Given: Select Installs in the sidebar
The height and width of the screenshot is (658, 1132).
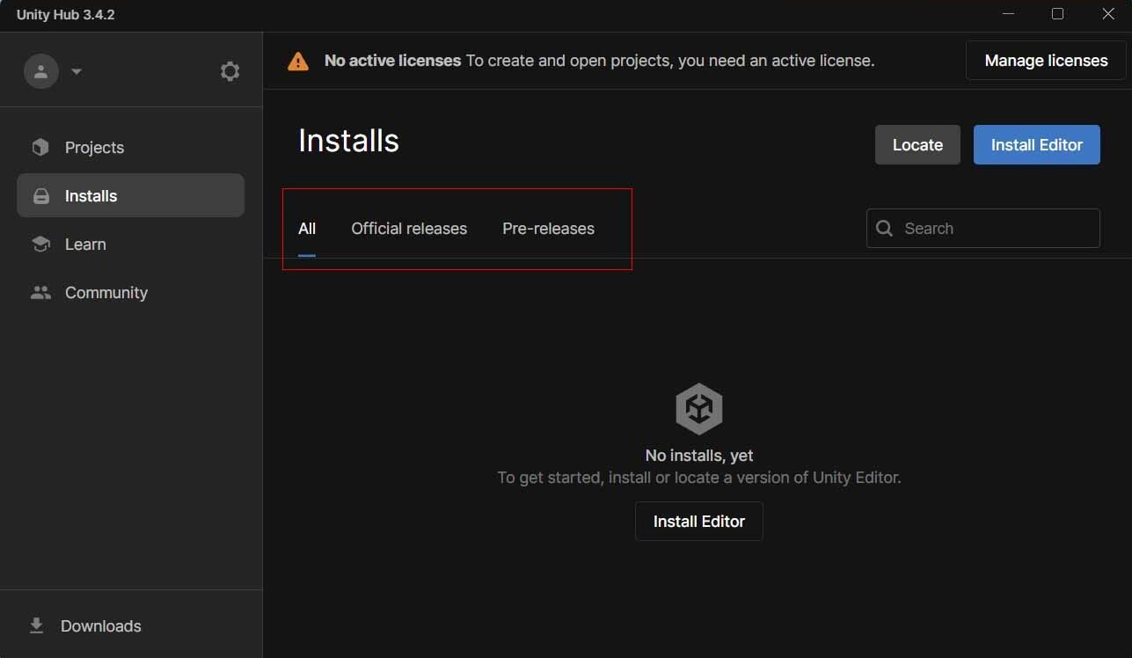Looking at the screenshot, I should pyautogui.click(x=130, y=195).
